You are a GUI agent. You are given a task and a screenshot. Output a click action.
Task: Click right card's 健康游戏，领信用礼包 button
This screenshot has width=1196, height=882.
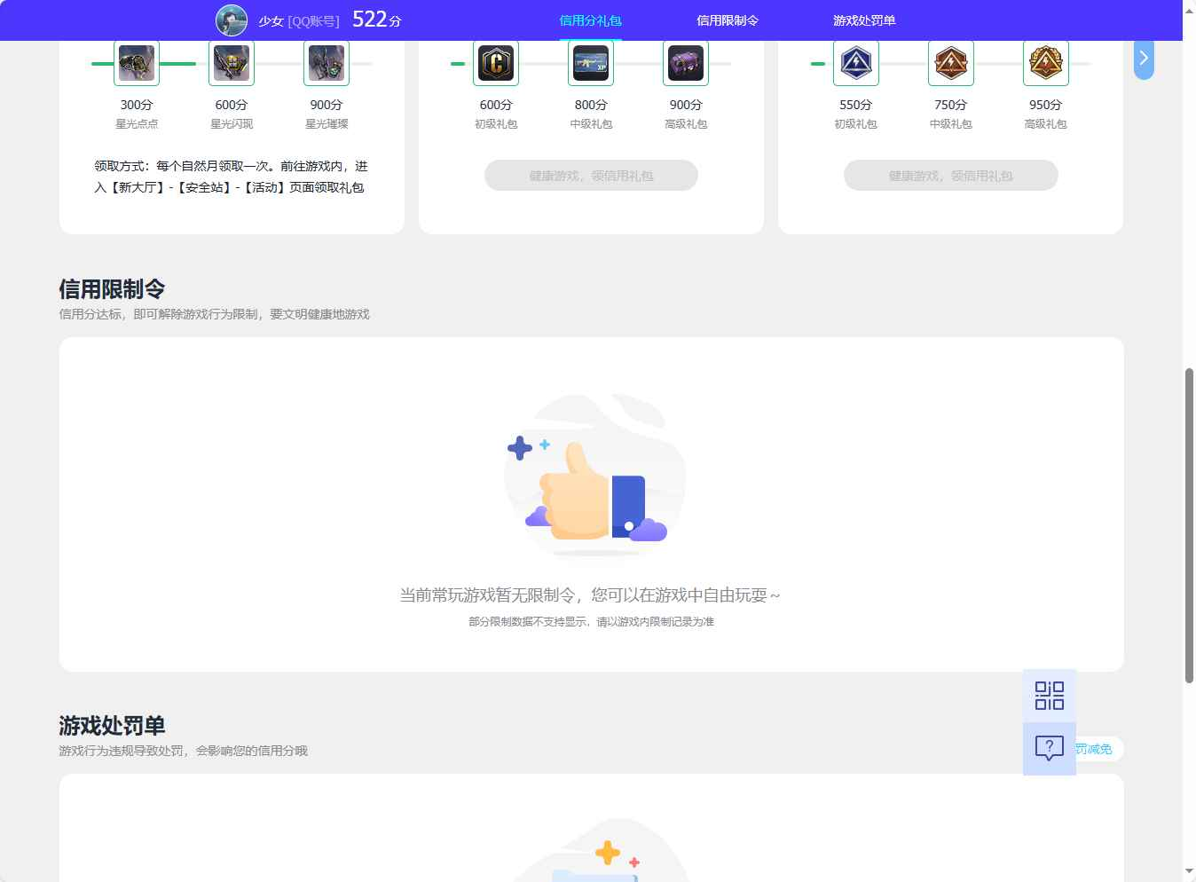point(951,176)
